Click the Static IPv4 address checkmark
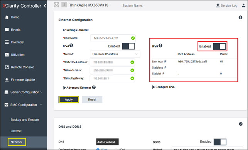The image size is (248, 150). [132, 62]
